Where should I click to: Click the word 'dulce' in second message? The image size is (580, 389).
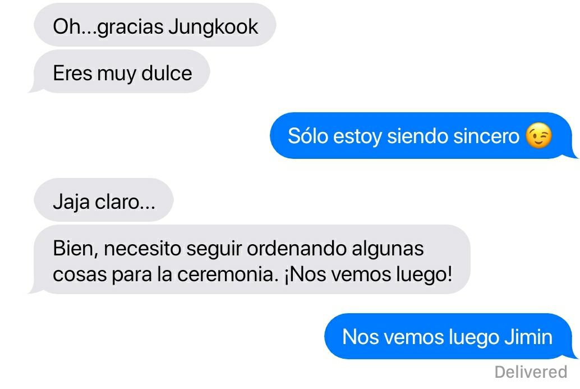[x=167, y=72]
